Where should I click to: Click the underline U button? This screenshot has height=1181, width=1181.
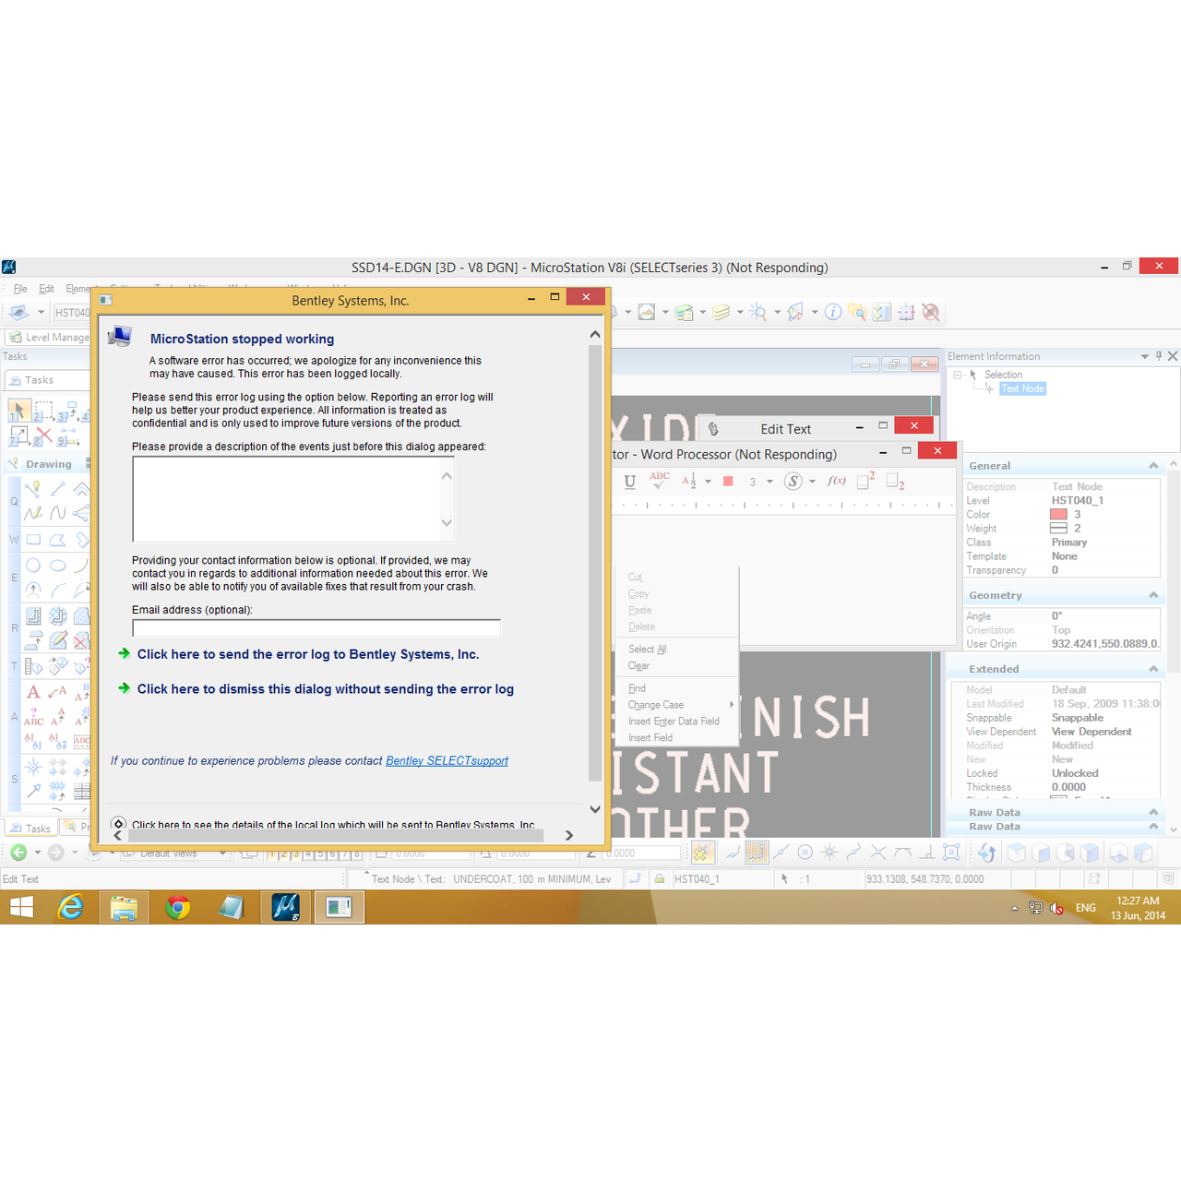pos(629,481)
